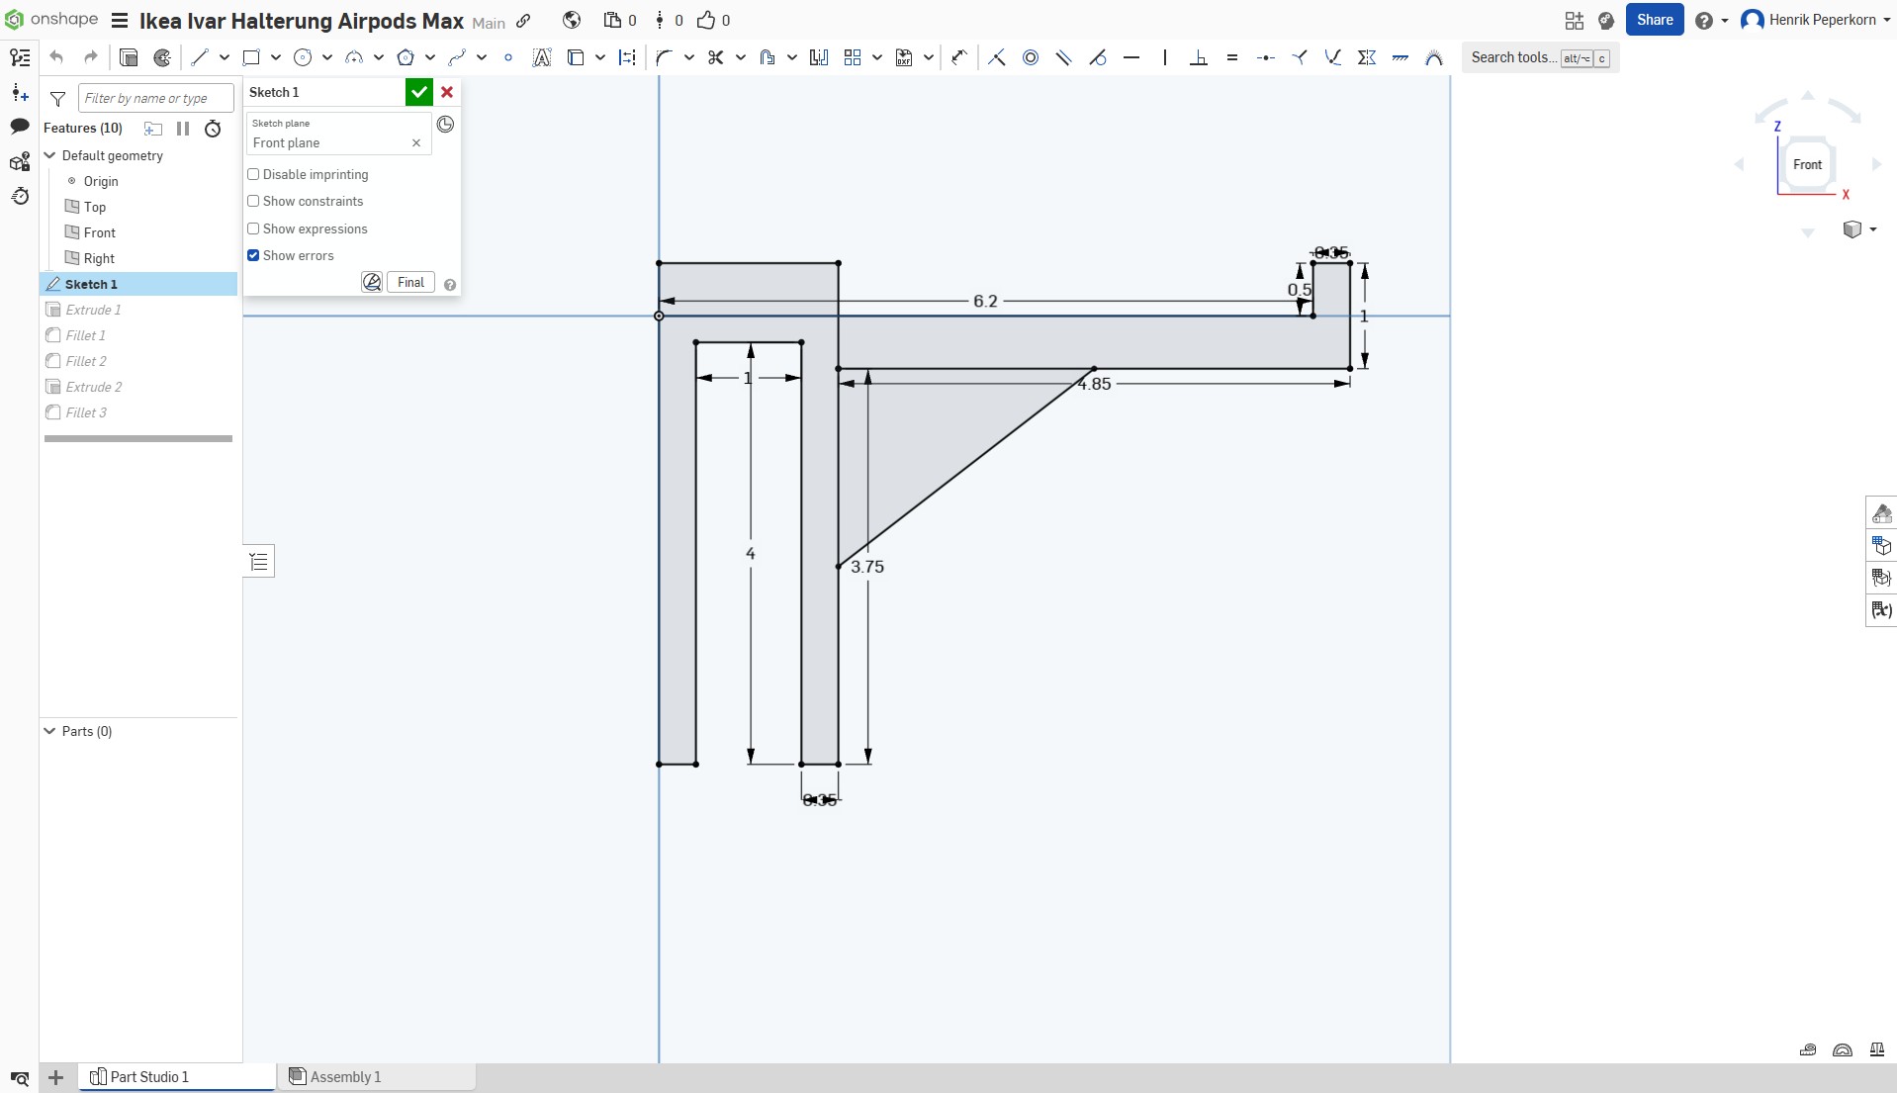This screenshot has width=1897, height=1093.
Task: Select the Line sketch tool
Action: [198, 57]
